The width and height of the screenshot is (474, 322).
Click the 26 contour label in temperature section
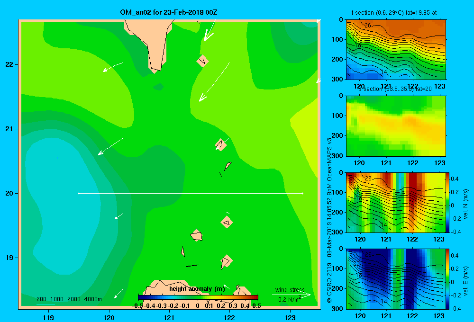(x=368, y=26)
